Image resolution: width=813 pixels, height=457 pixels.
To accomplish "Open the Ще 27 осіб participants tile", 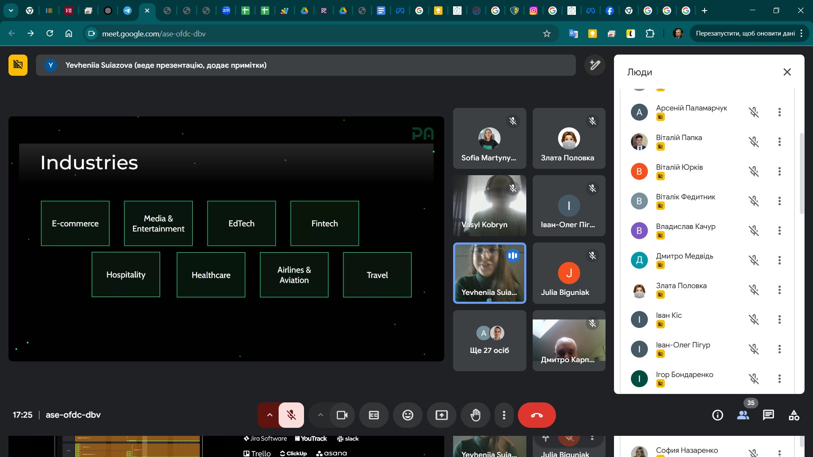I will [489, 341].
